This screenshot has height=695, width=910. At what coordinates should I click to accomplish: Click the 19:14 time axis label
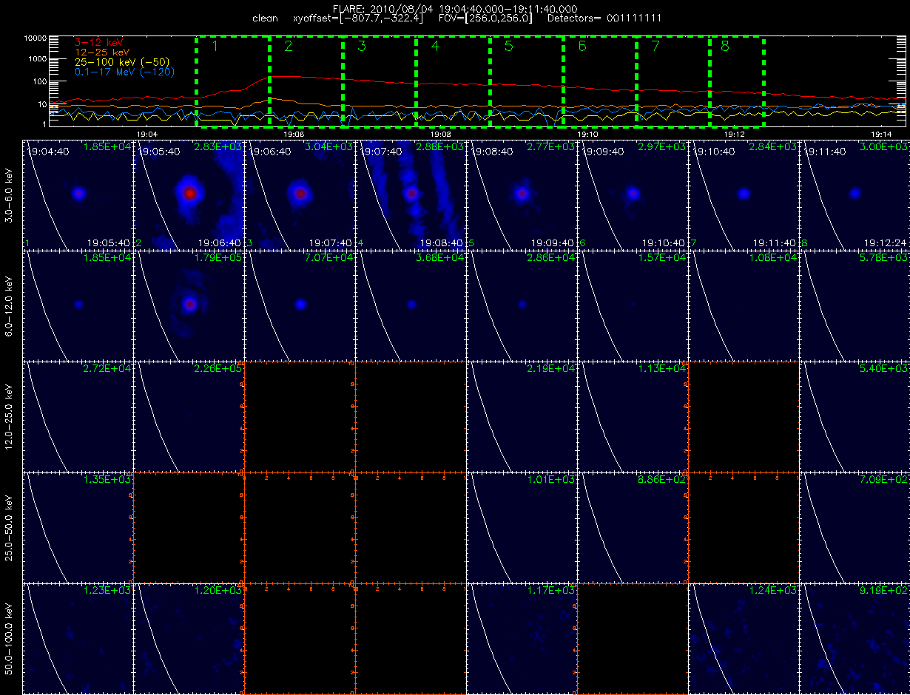pos(880,134)
